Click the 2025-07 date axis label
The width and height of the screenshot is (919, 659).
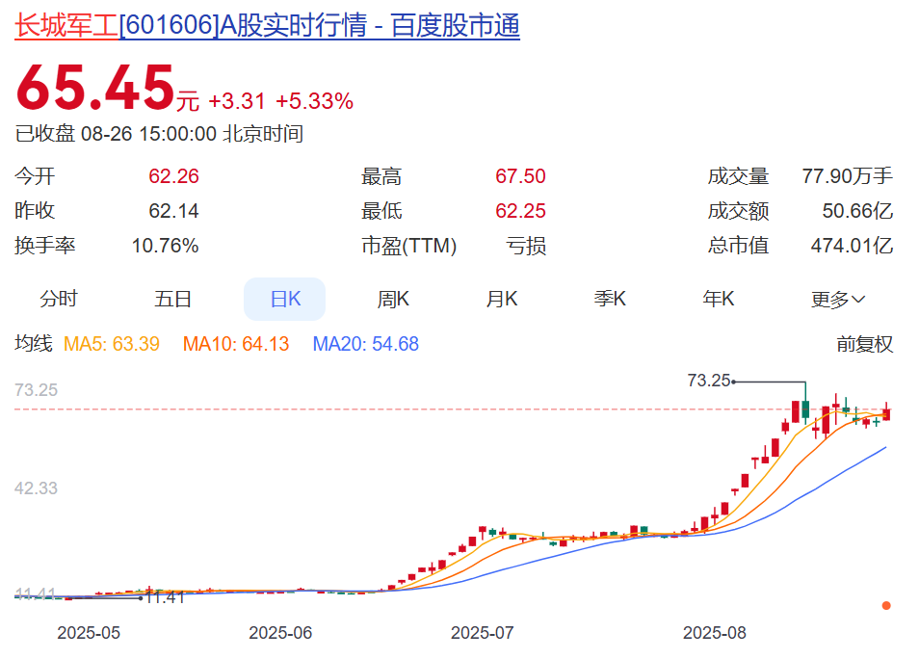coord(483,633)
